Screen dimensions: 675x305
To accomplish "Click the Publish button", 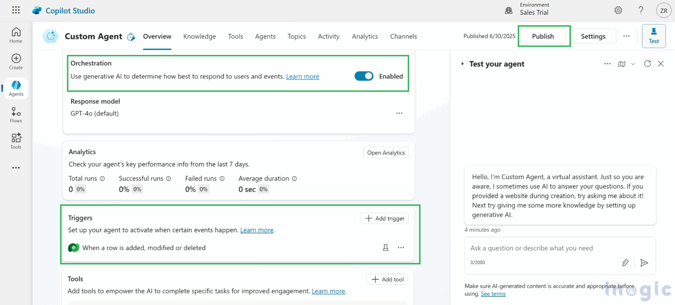I will click(x=543, y=36).
